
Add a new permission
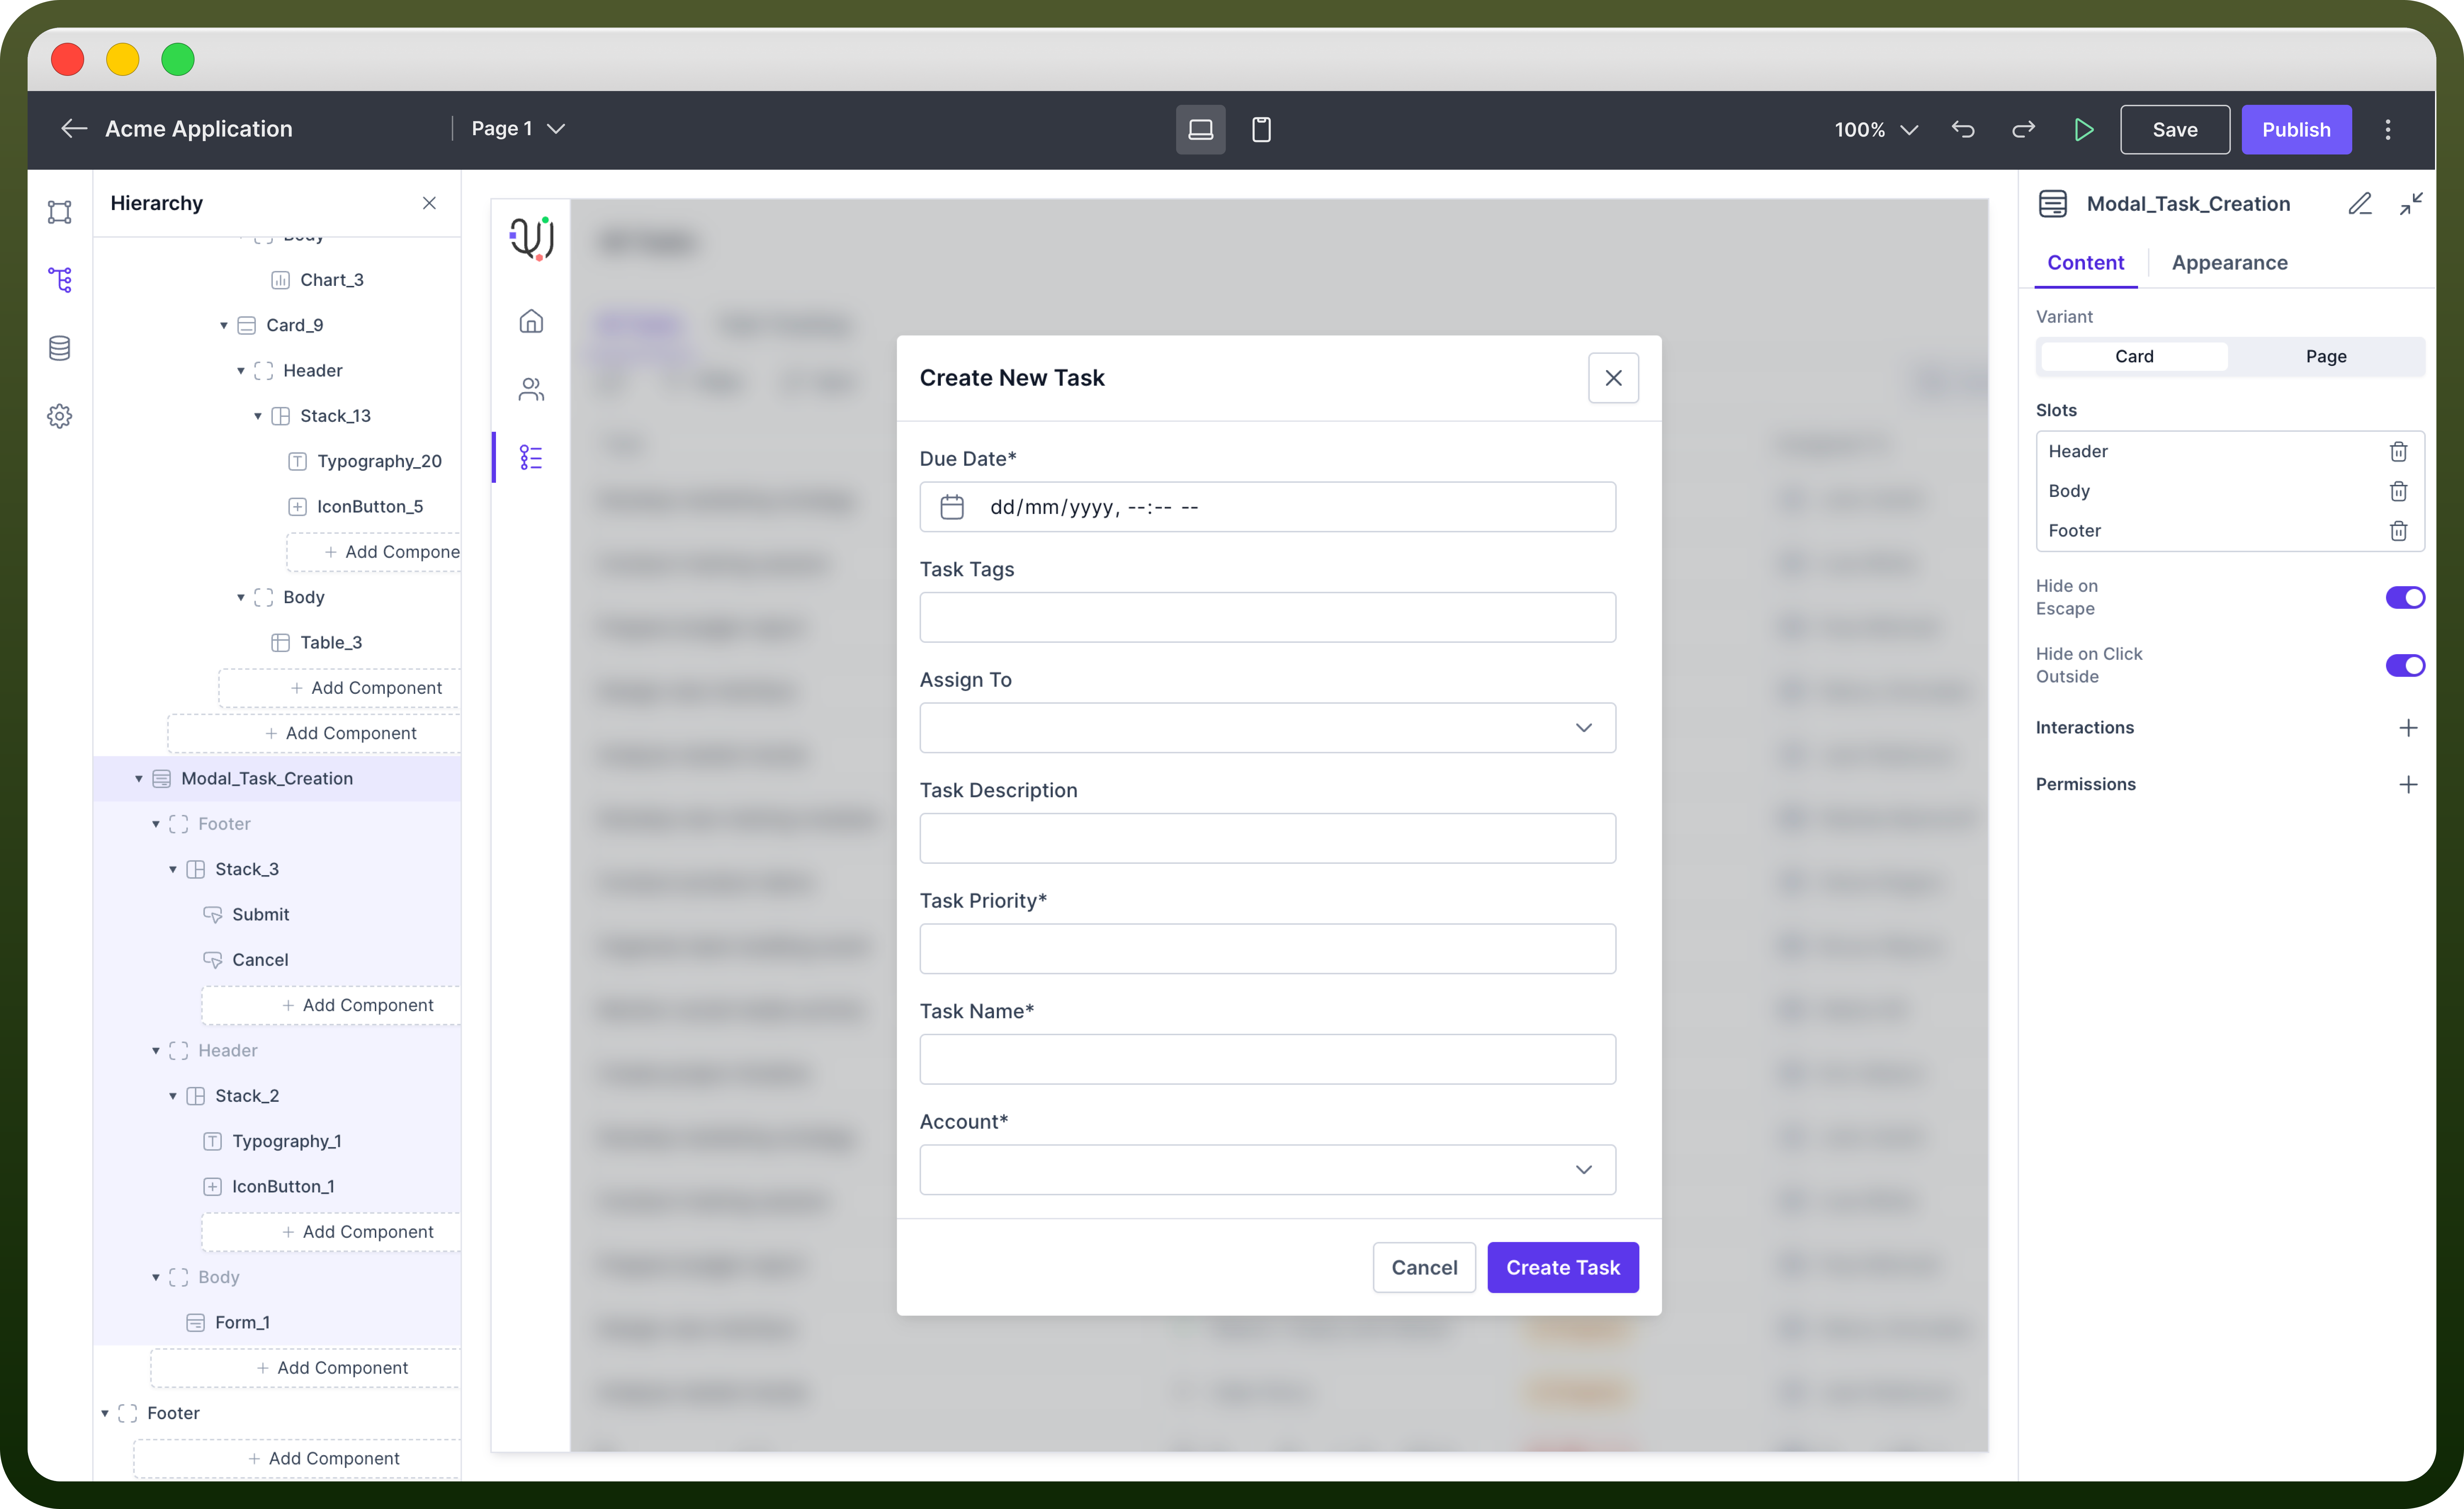tap(2408, 785)
